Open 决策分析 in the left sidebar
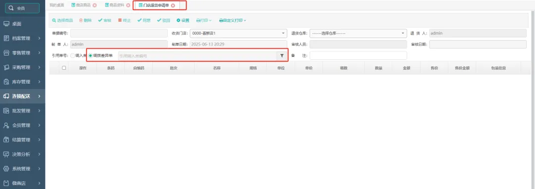This screenshot has height=189, width=535. [22, 154]
